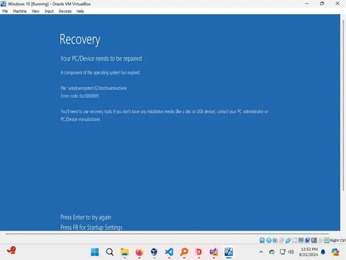Click the Recovery heading text
The height and width of the screenshot is (260, 346).
coord(80,40)
